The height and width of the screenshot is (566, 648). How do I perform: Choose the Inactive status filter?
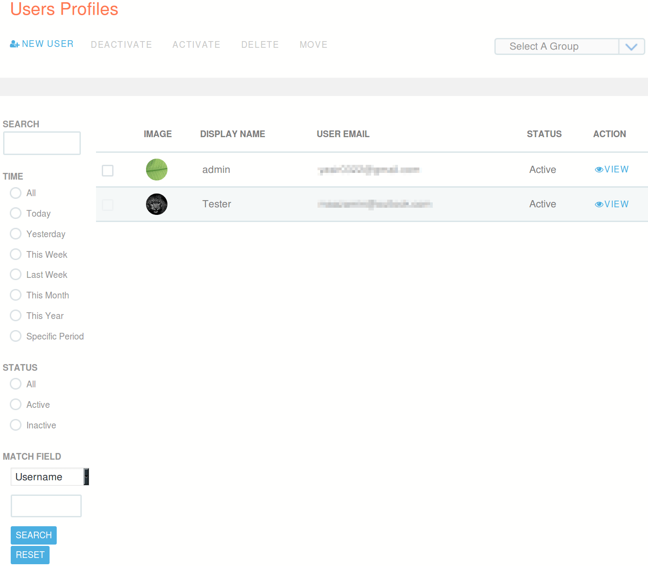coord(15,425)
